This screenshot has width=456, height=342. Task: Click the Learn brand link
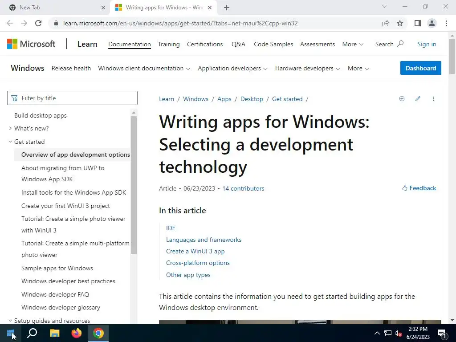87,44
